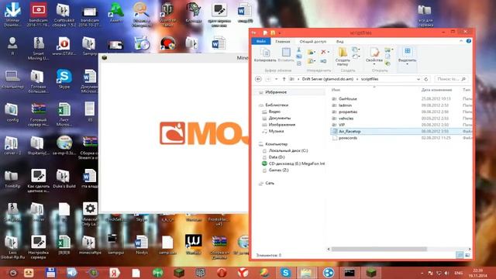Click the Skype icon in the taskbar

point(285,272)
